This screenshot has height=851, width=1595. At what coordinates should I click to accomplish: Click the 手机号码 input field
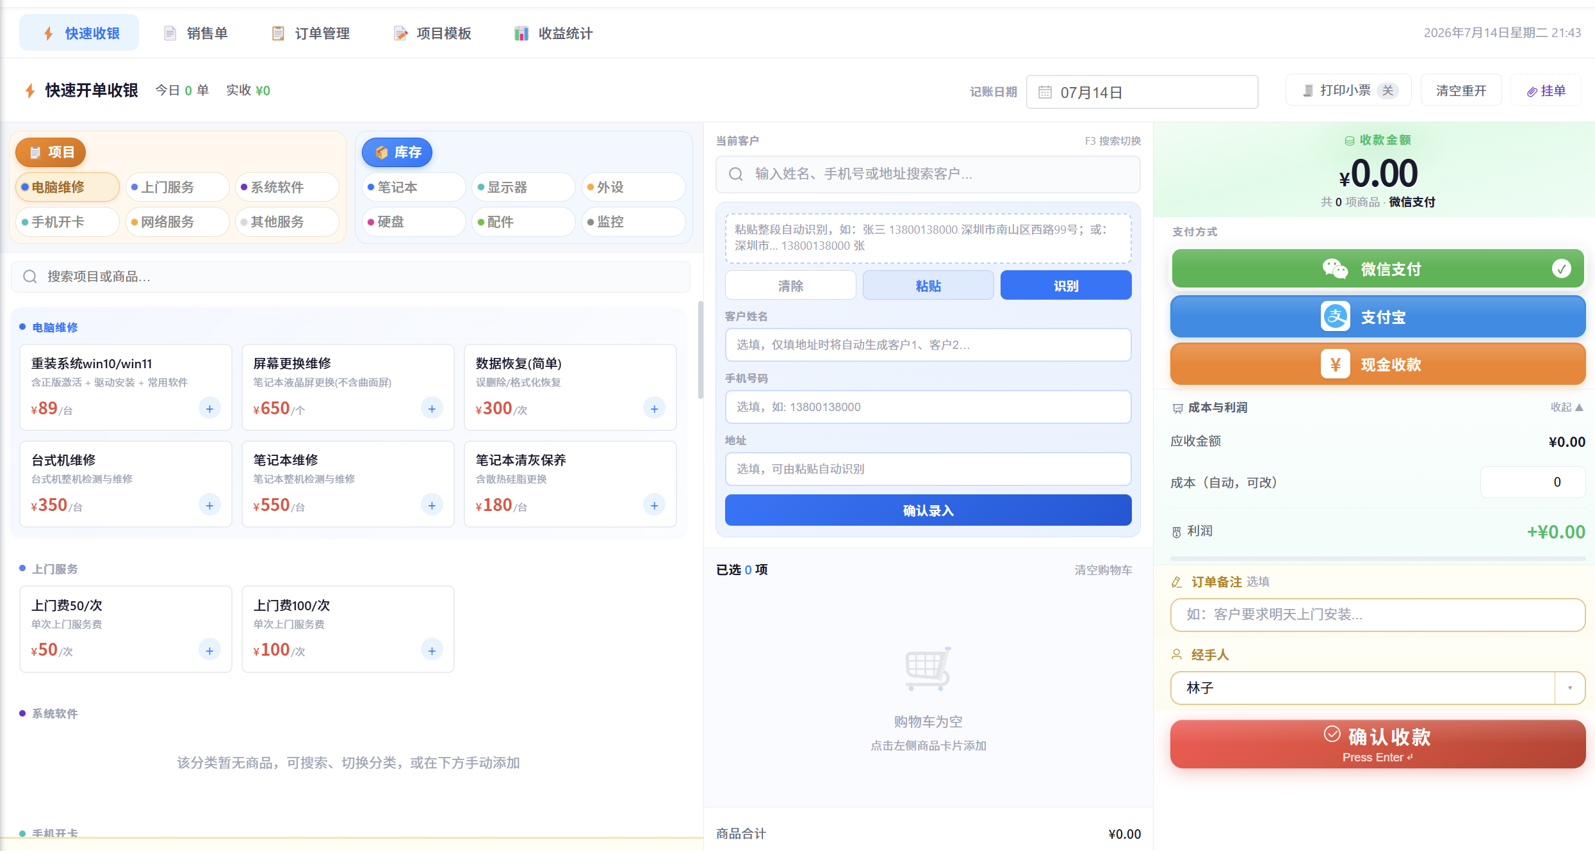pyautogui.click(x=928, y=407)
